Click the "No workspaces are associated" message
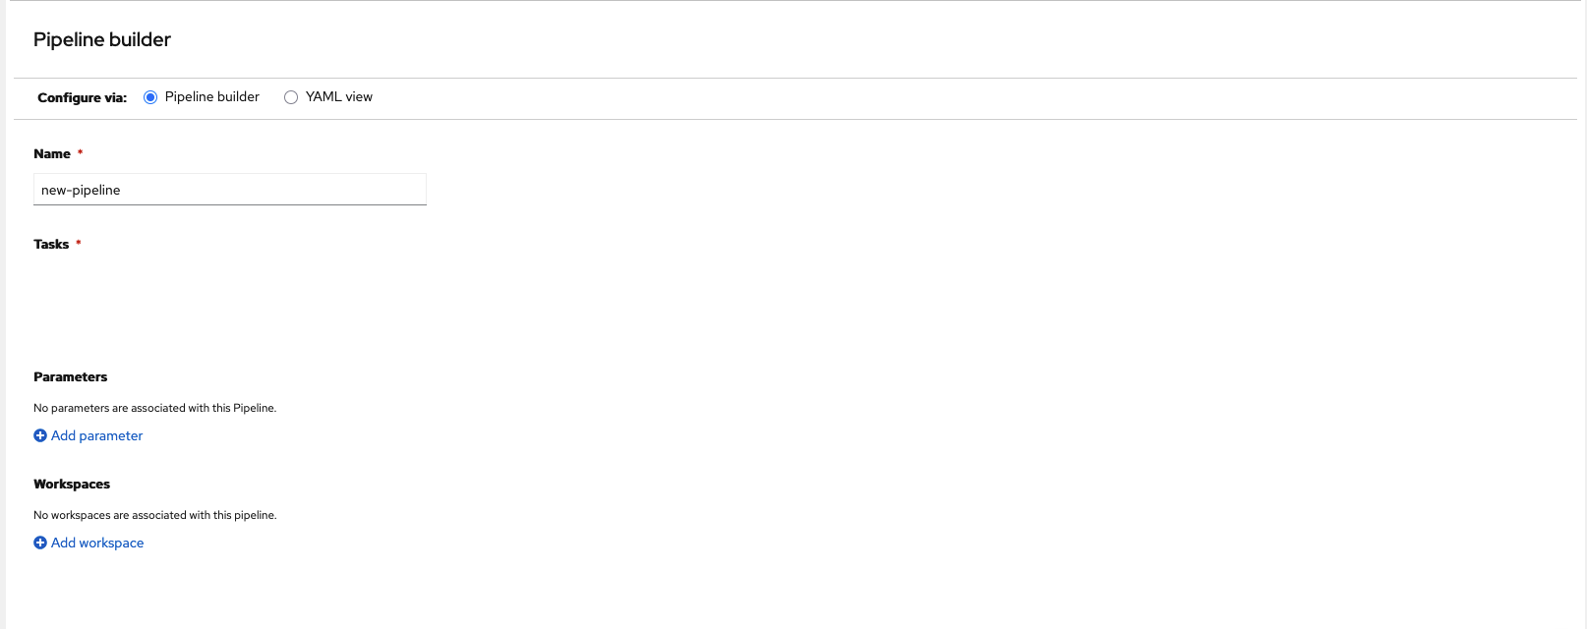Viewport: 1587px width, 629px height. click(154, 515)
